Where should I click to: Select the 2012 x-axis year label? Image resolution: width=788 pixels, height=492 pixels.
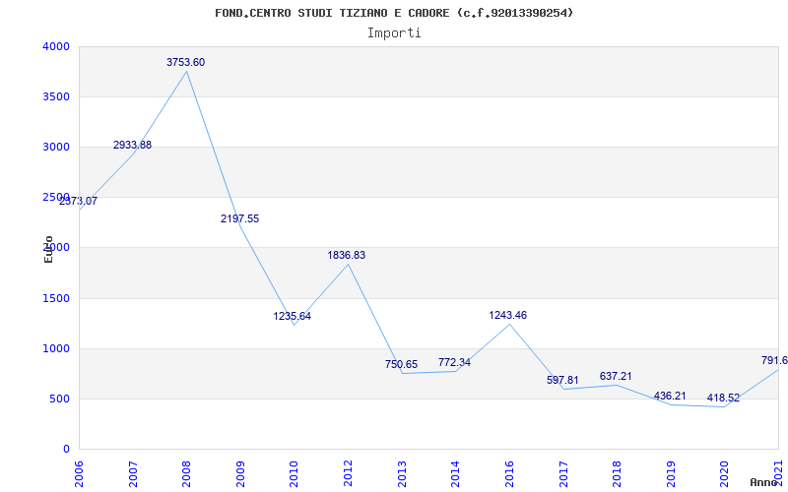coord(348,471)
